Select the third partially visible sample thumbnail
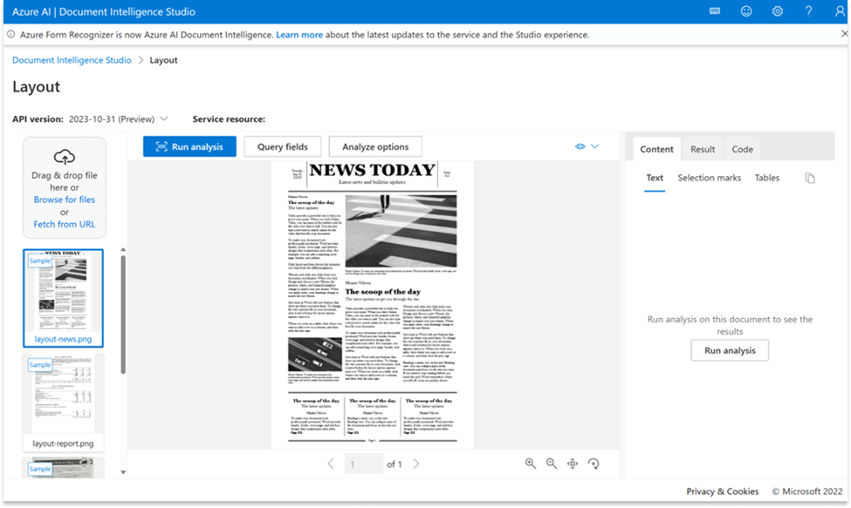 63,467
